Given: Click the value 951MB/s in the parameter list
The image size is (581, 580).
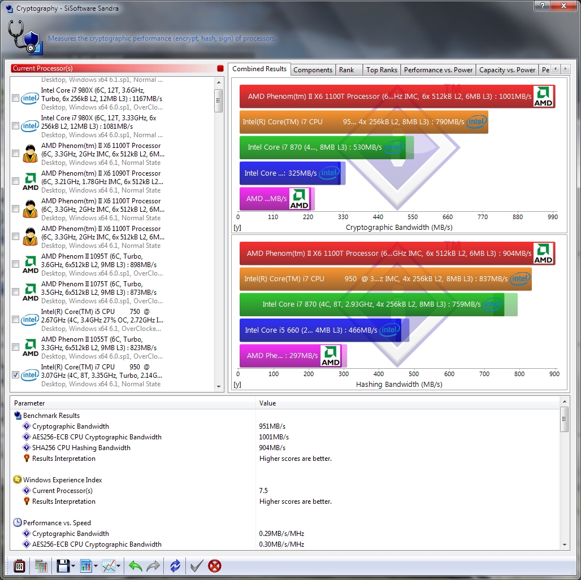Looking at the screenshot, I should click(272, 426).
